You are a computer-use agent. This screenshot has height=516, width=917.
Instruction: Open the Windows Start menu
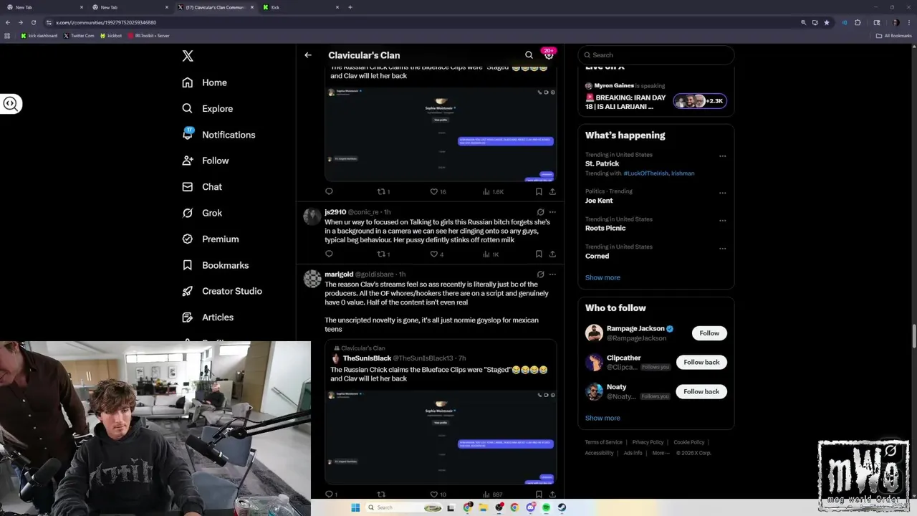355,507
